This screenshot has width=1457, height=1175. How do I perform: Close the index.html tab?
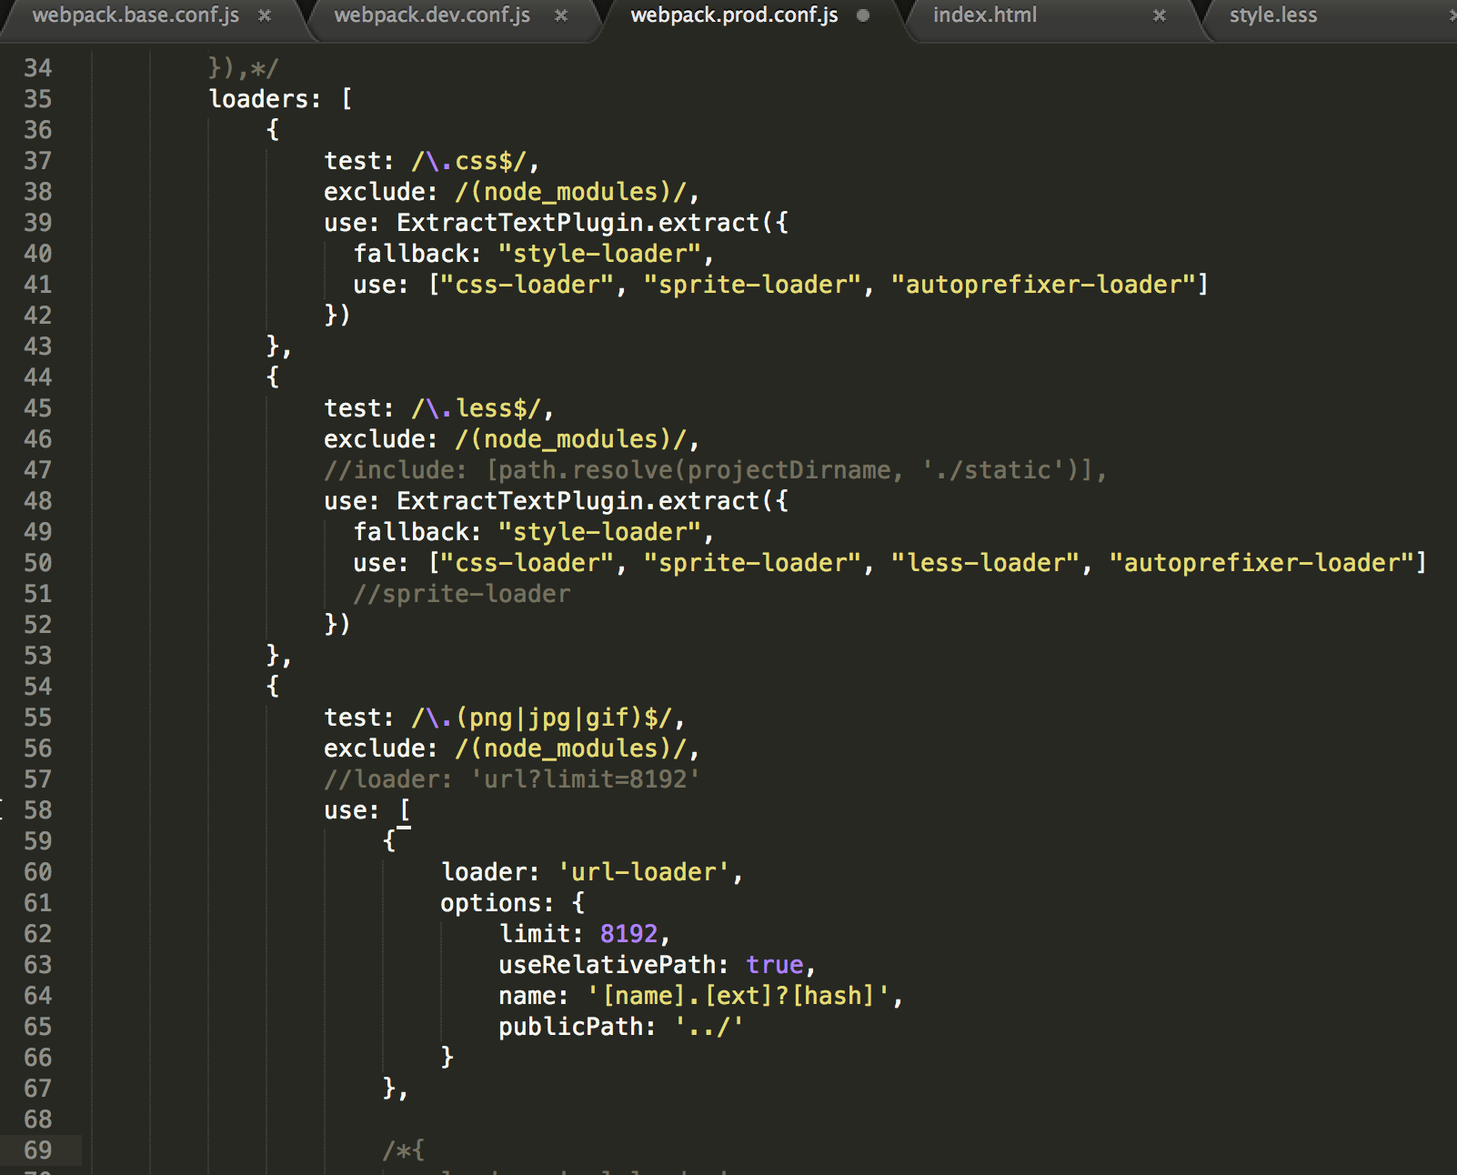pos(1160,15)
